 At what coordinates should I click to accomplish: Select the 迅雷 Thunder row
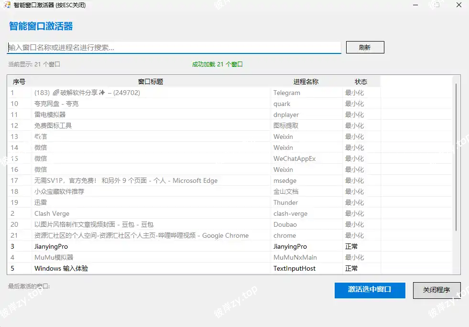[x=143, y=202]
